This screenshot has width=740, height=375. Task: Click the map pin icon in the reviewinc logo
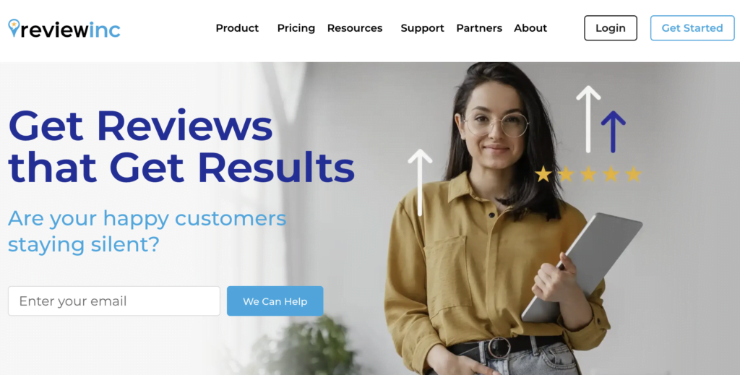[x=14, y=28]
